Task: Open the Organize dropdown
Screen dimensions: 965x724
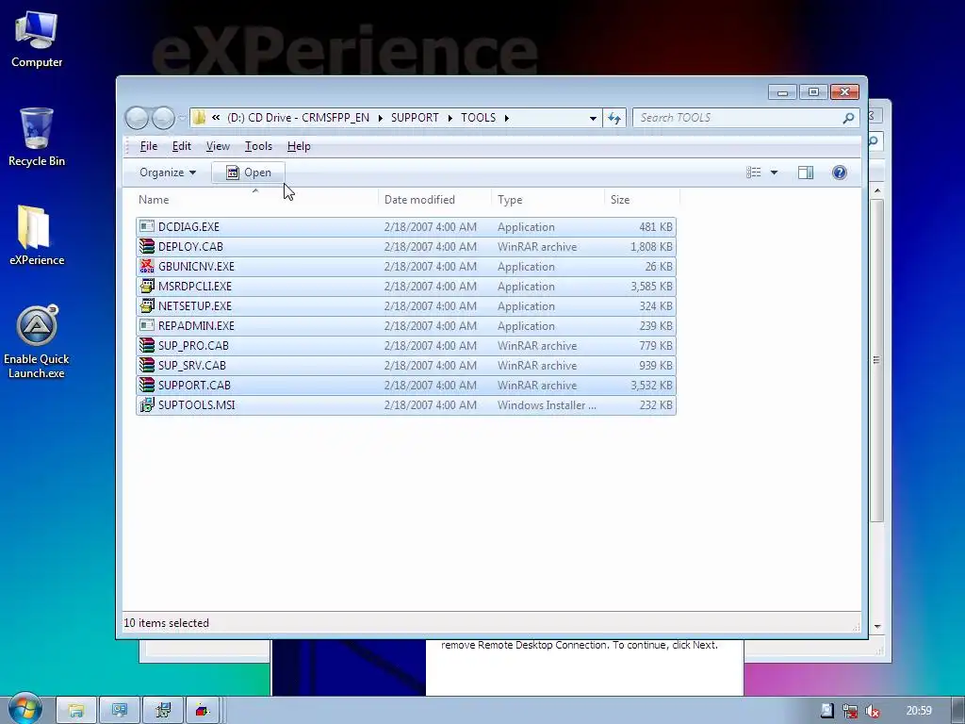Action: tap(168, 173)
